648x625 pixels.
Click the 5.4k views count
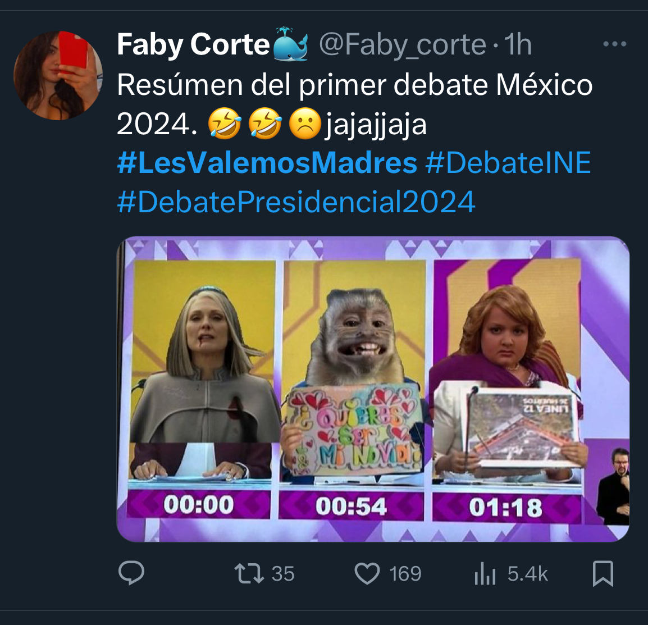[527, 573]
